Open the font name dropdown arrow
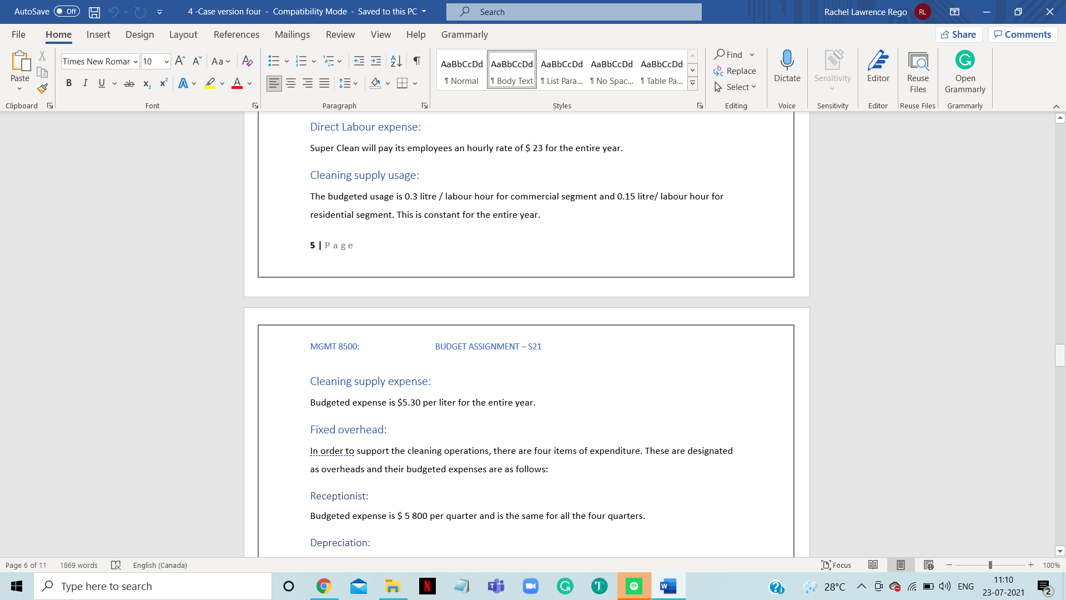1066x600 pixels. tap(135, 62)
